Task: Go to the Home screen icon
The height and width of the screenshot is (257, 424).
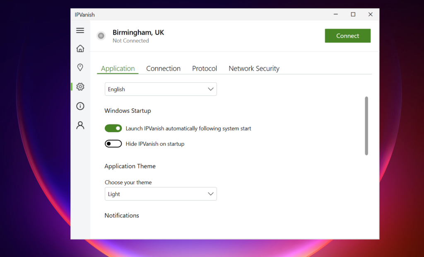Action: [x=80, y=49]
